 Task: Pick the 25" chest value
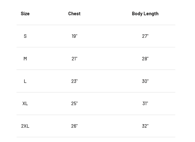point(74,103)
